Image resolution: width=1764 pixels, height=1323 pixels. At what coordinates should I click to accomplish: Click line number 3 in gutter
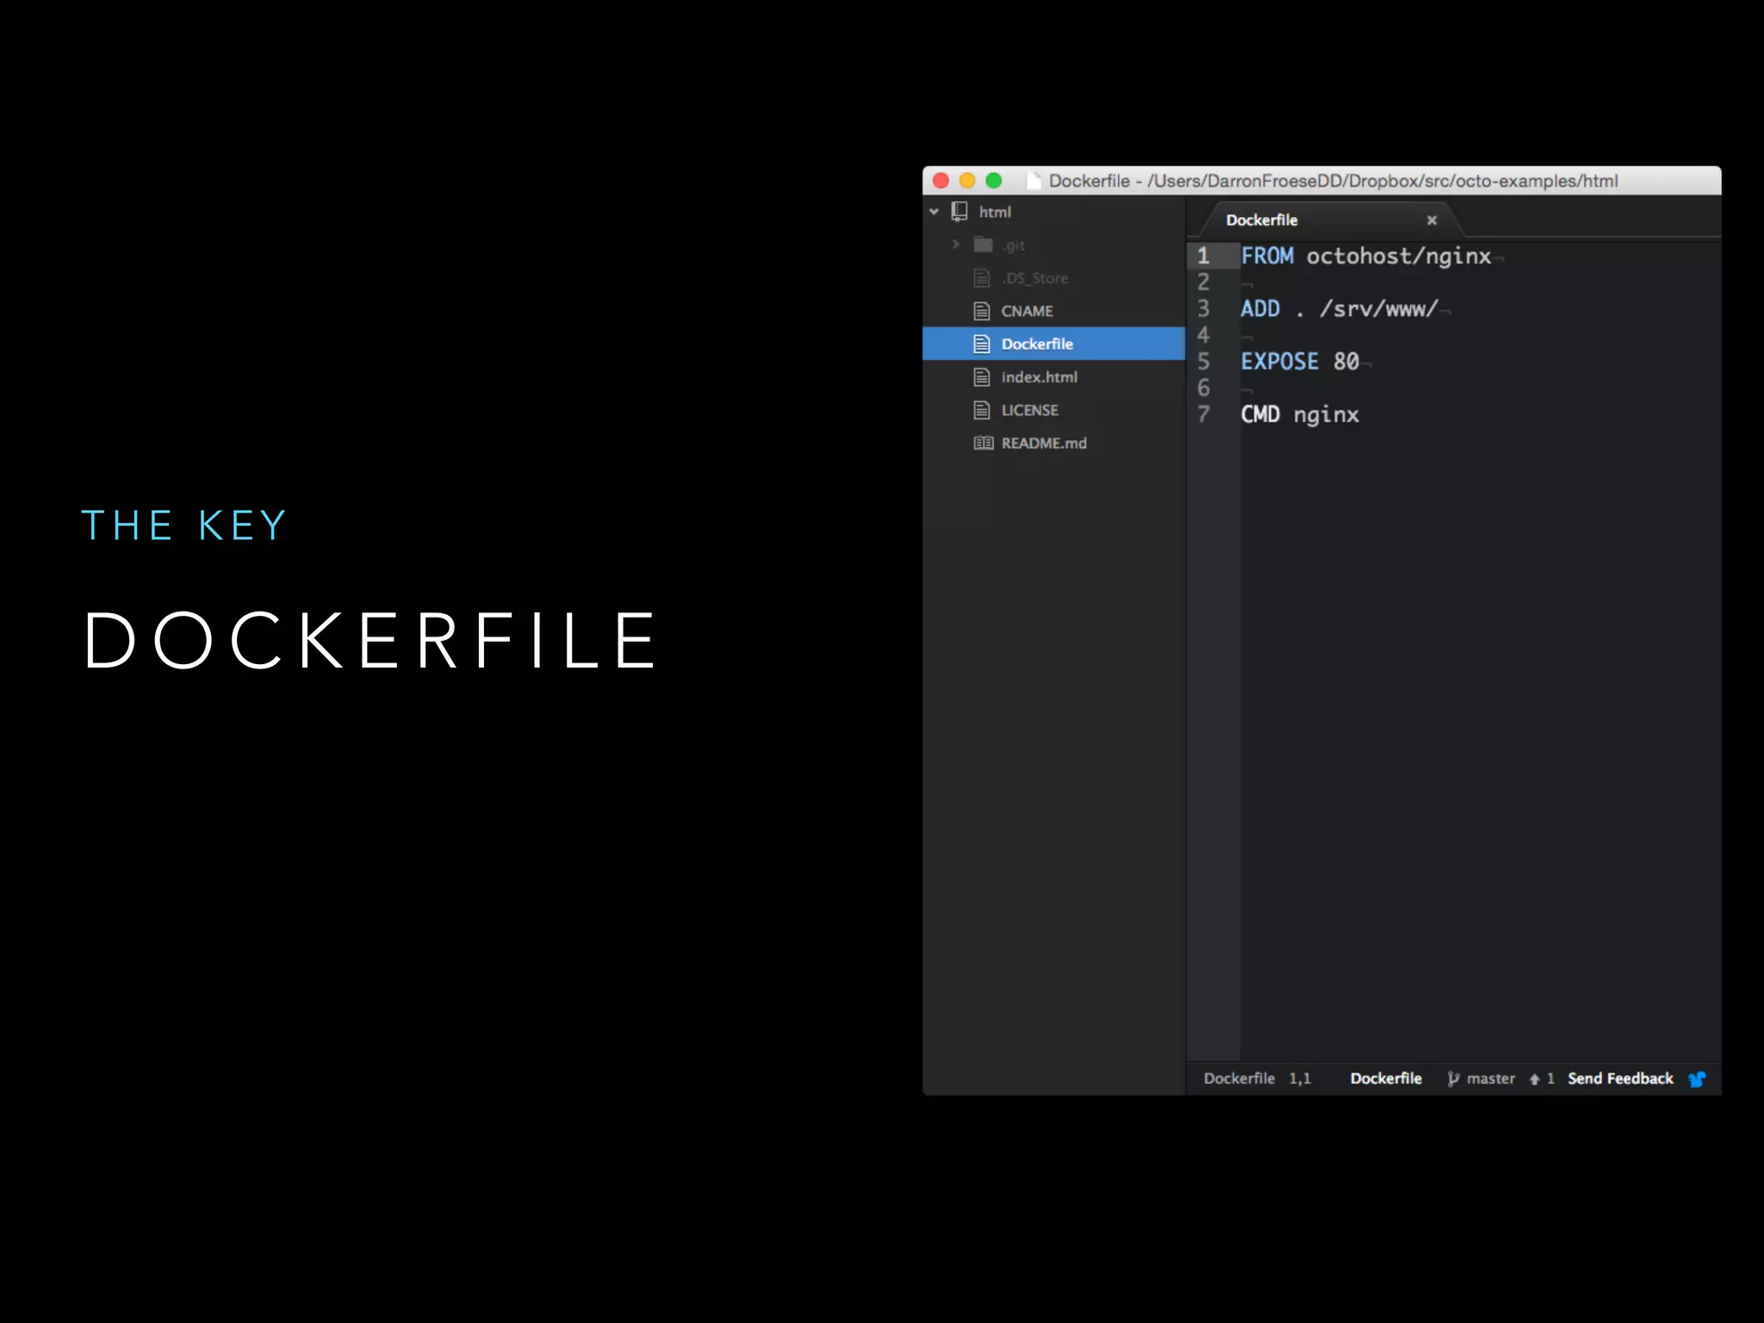(x=1203, y=308)
